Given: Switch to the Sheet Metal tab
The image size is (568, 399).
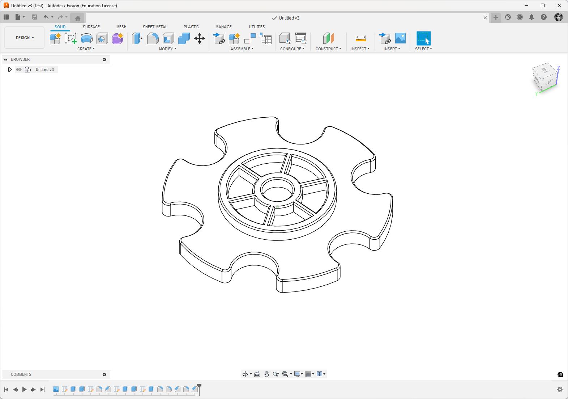Looking at the screenshot, I should [155, 27].
